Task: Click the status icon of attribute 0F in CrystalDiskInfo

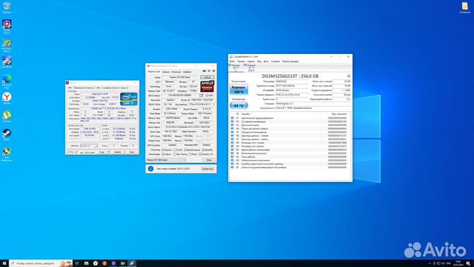Action: (232, 167)
